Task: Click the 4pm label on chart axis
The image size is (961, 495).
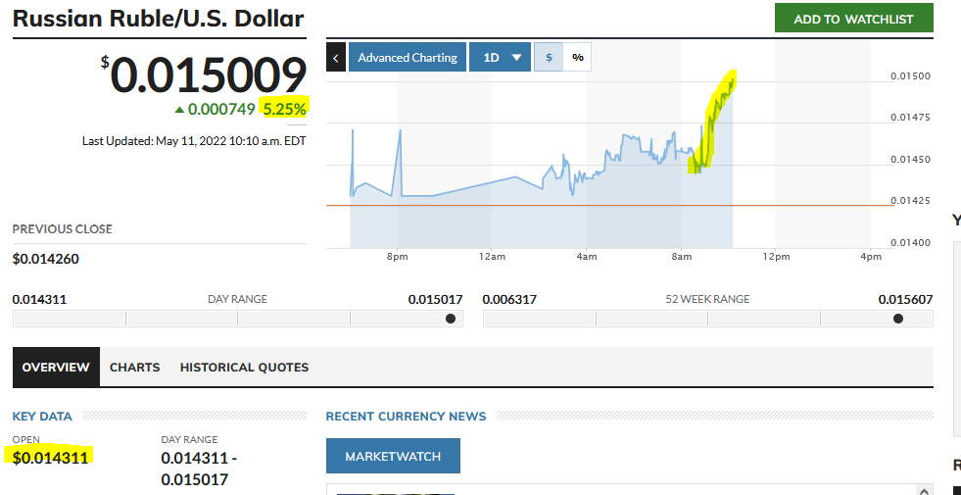Action: 871,257
